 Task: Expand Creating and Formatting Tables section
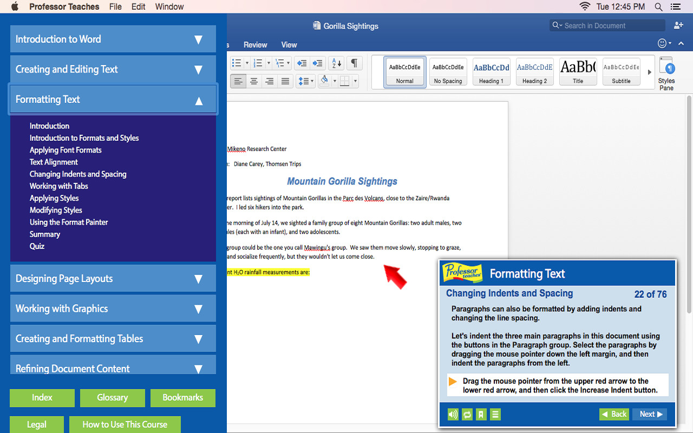[x=113, y=339]
